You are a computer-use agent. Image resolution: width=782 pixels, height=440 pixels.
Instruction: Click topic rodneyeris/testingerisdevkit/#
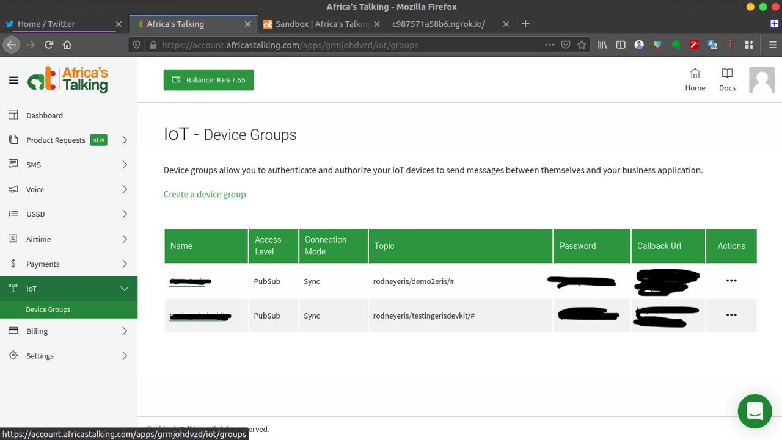click(x=424, y=316)
